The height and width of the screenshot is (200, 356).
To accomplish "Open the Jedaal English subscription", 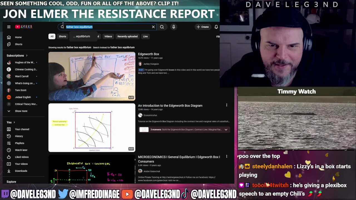I will [23, 97].
